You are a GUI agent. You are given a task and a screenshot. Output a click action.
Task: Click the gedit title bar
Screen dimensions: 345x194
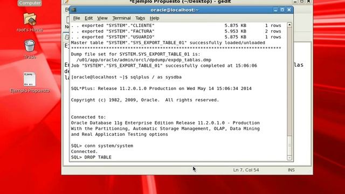pyautogui.click(x=180, y=2)
